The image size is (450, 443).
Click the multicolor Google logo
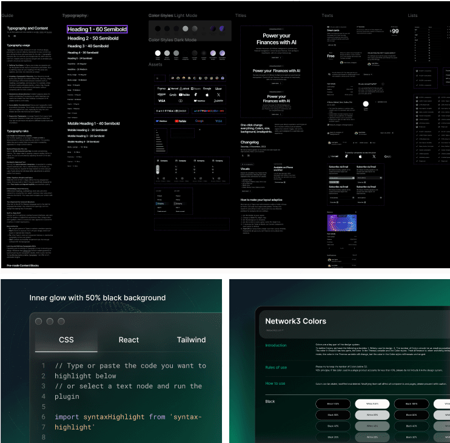(199, 121)
